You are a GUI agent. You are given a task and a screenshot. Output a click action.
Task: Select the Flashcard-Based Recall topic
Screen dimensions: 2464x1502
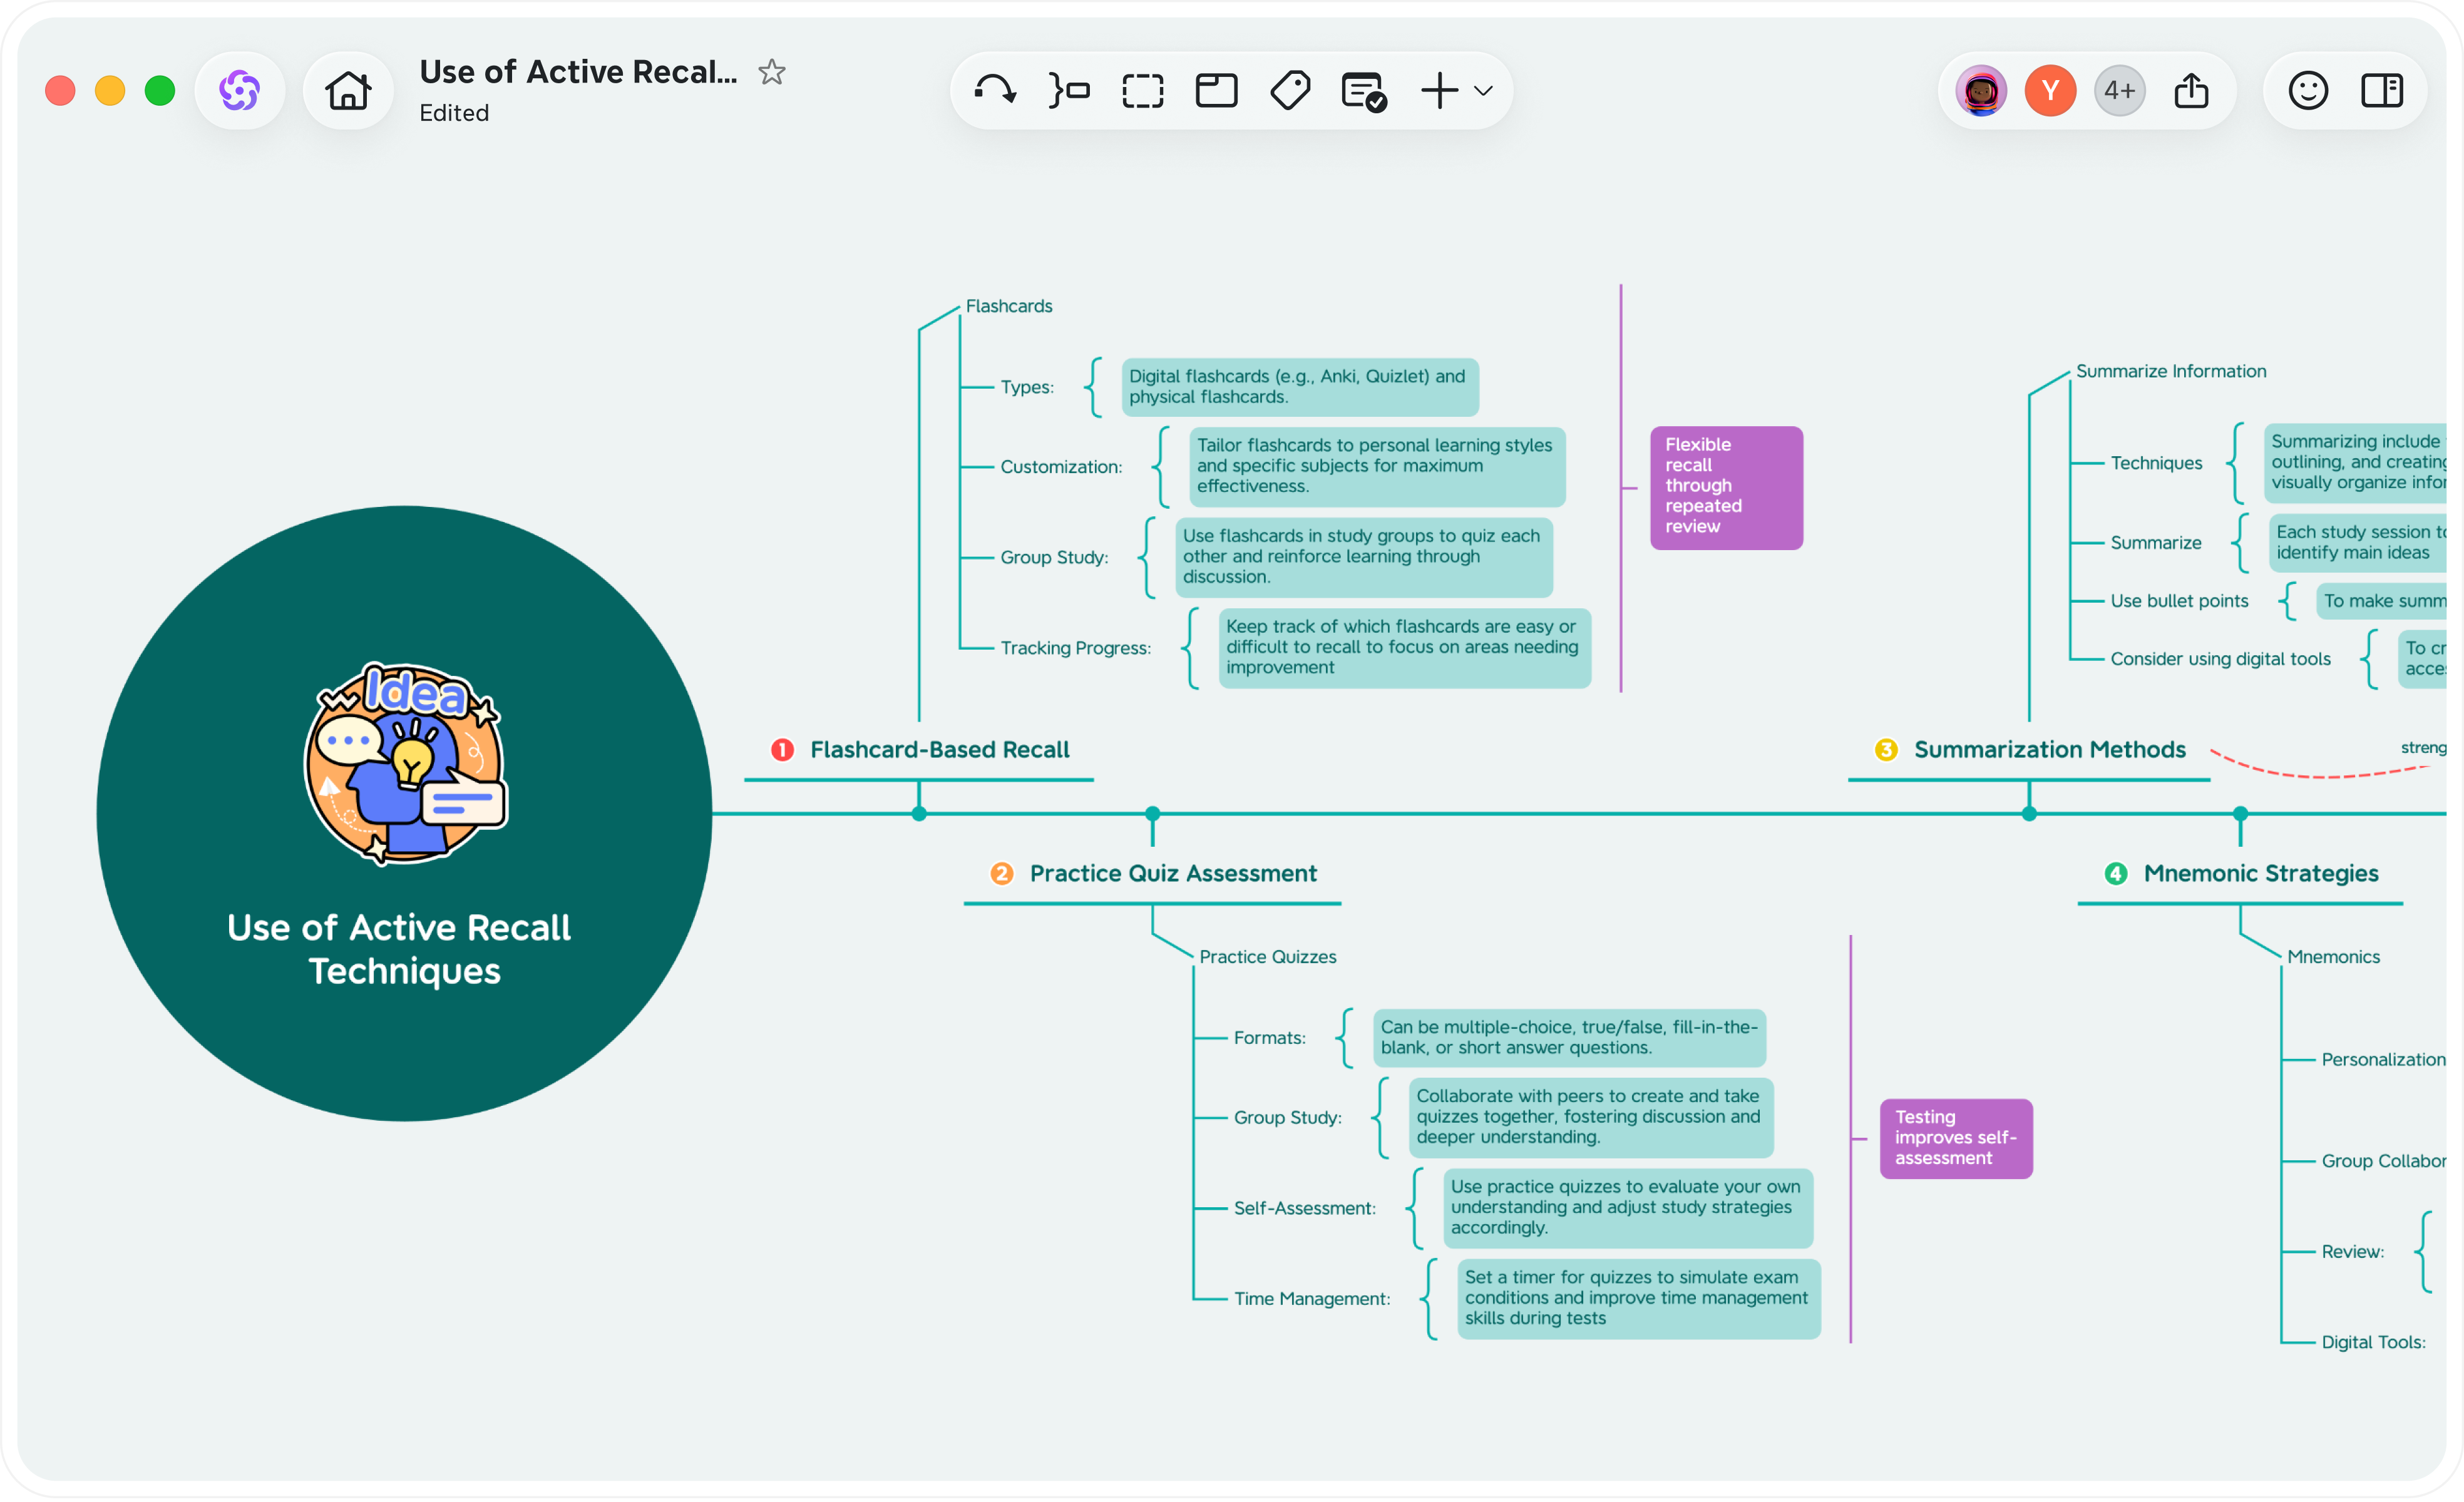click(x=939, y=749)
